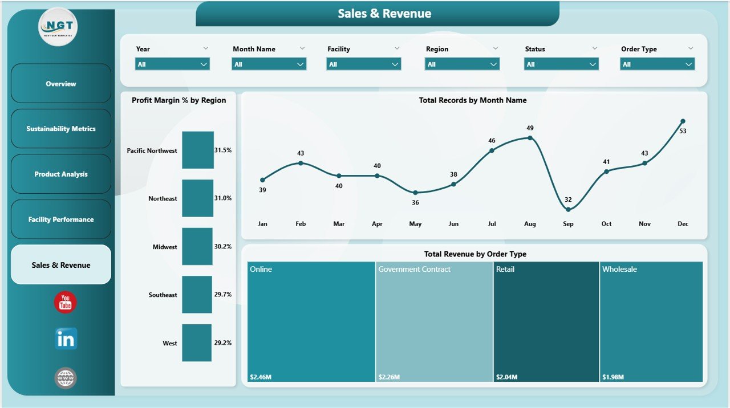The height and width of the screenshot is (408, 730).
Task: Select the August data point on the line chart
Action: pyautogui.click(x=530, y=137)
